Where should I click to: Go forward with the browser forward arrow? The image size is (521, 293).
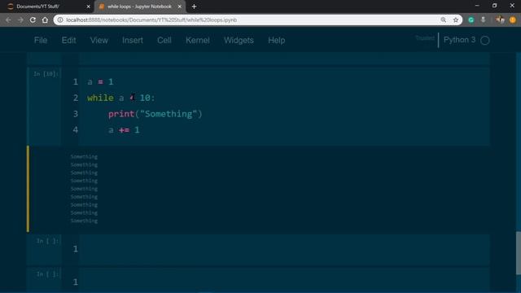(20, 20)
